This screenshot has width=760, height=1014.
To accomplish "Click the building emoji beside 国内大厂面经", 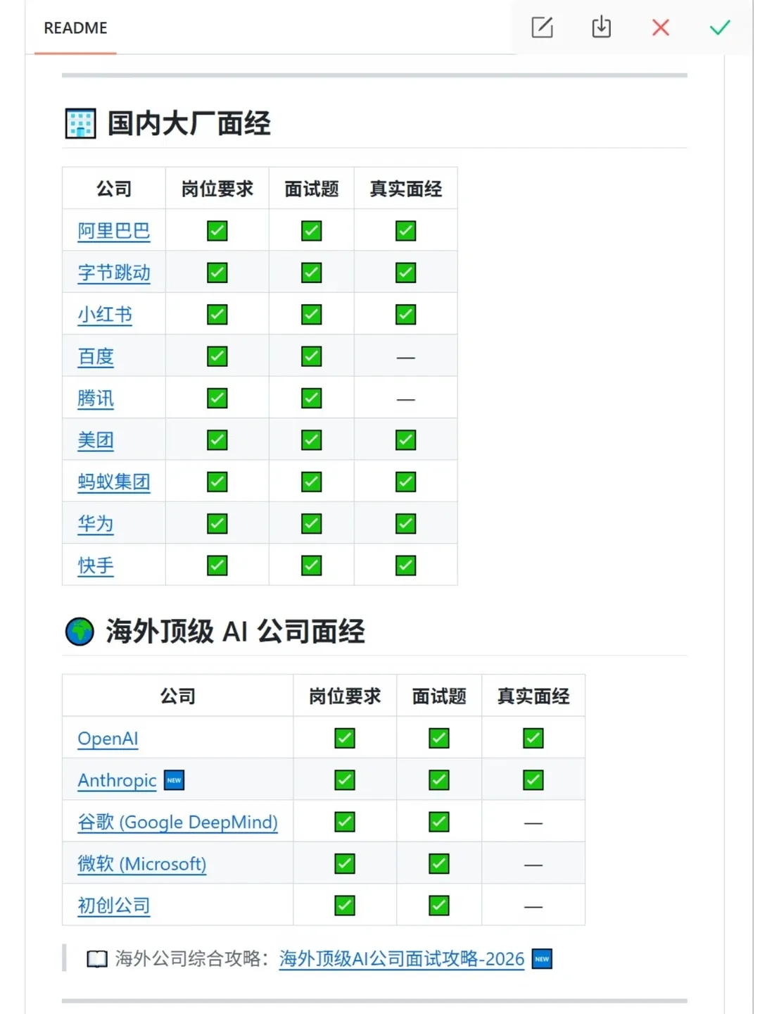I will click(80, 123).
